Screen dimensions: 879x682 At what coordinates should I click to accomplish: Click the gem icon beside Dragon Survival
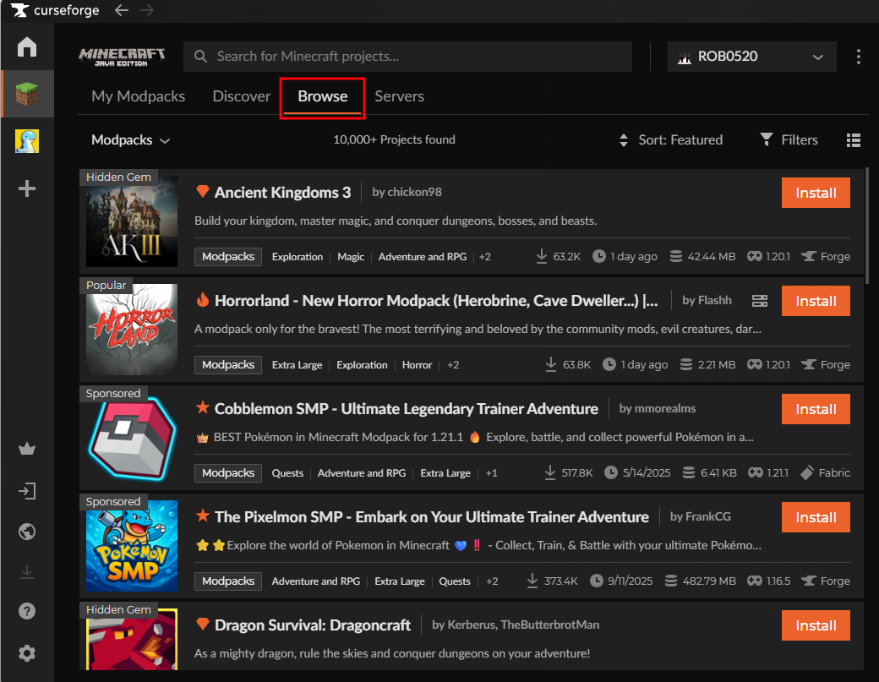click(203, 624)
